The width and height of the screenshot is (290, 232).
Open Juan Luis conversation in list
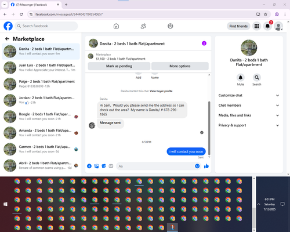(41, 68)
